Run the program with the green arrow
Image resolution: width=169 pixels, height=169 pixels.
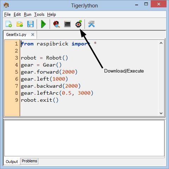pyautogui.click(x=43, y=24)
